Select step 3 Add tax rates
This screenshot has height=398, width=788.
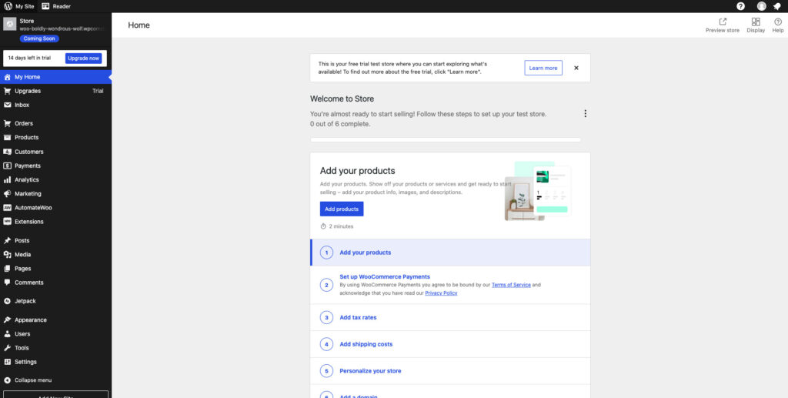coord(450,318)
